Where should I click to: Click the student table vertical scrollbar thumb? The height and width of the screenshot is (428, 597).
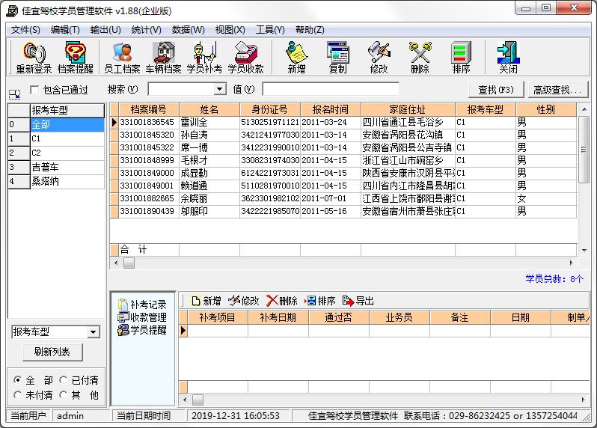pyautogui.click(x=584, y=149)
